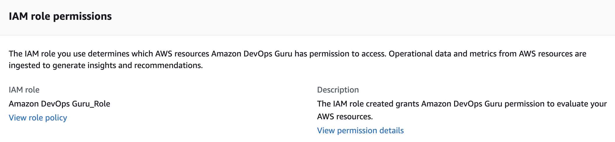This screenshot has height=142, width=615.
Task: Open the View role policy link
Action: [38, 118]
